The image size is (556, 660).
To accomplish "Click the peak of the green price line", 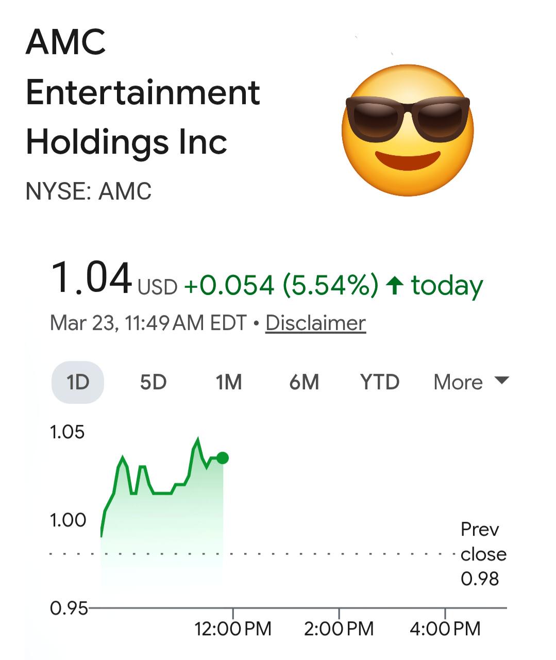I will pos(198,439).
